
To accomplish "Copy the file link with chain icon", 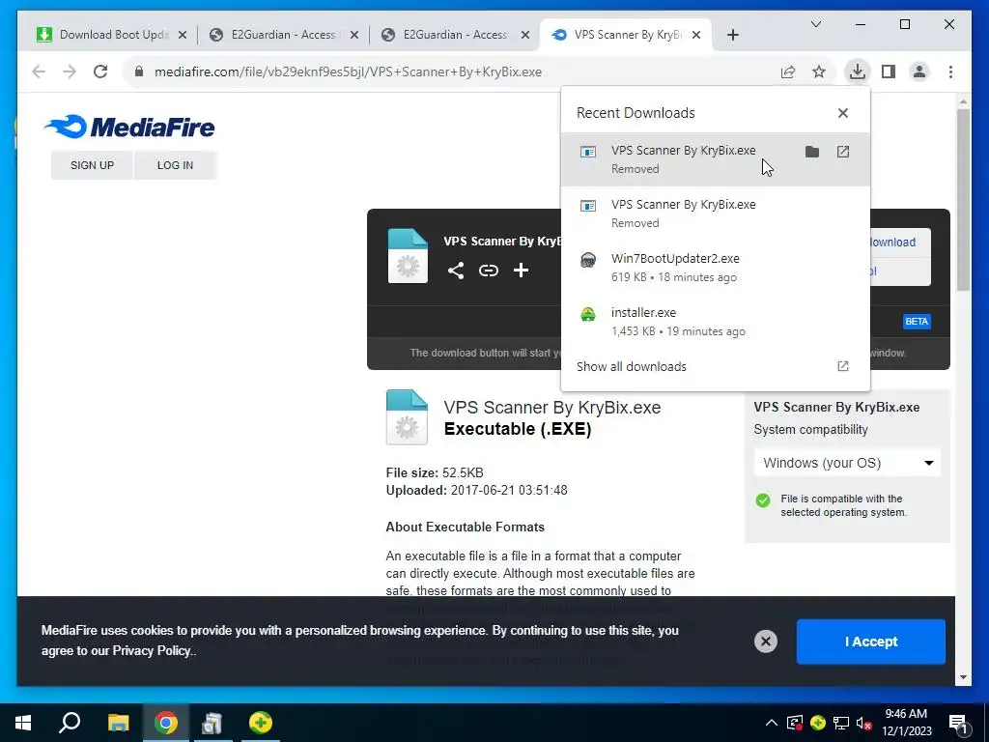I will click(488, 271).
